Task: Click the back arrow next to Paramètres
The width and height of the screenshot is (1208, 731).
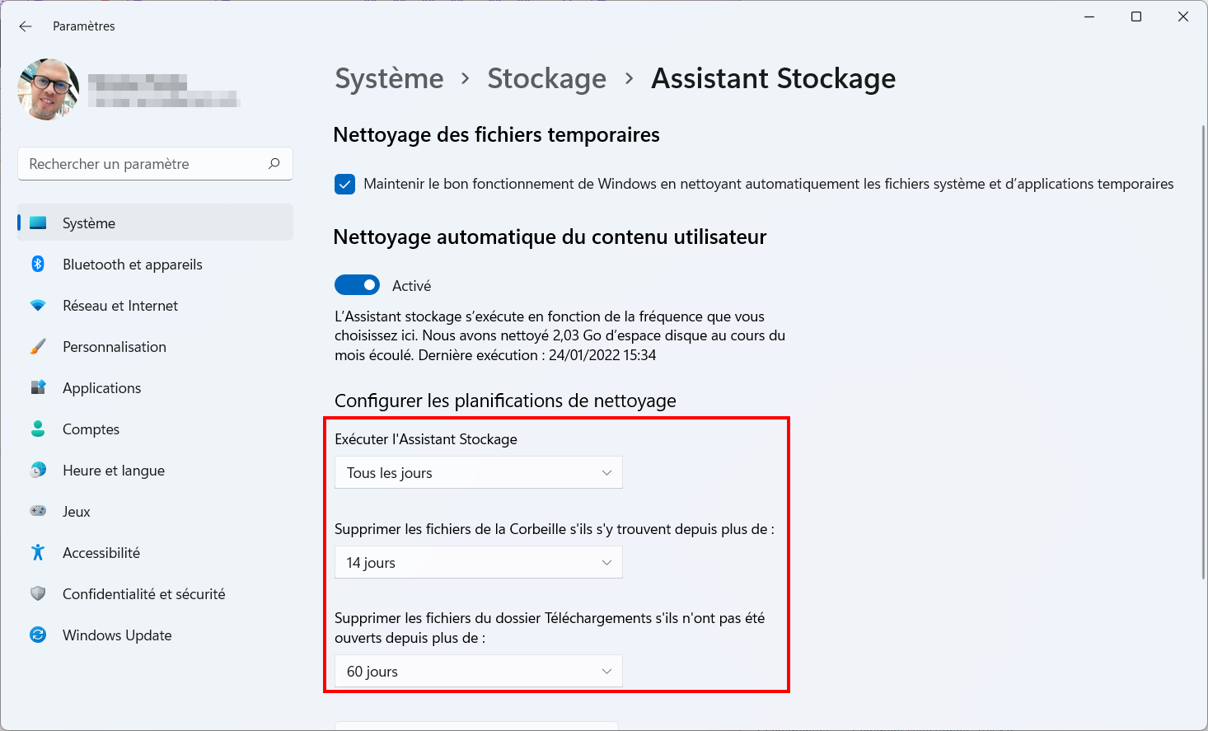Action: (26, 26)
